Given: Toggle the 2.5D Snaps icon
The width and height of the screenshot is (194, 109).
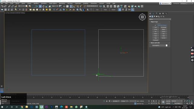Looking at the screenshot, I should tap(71, 6).
